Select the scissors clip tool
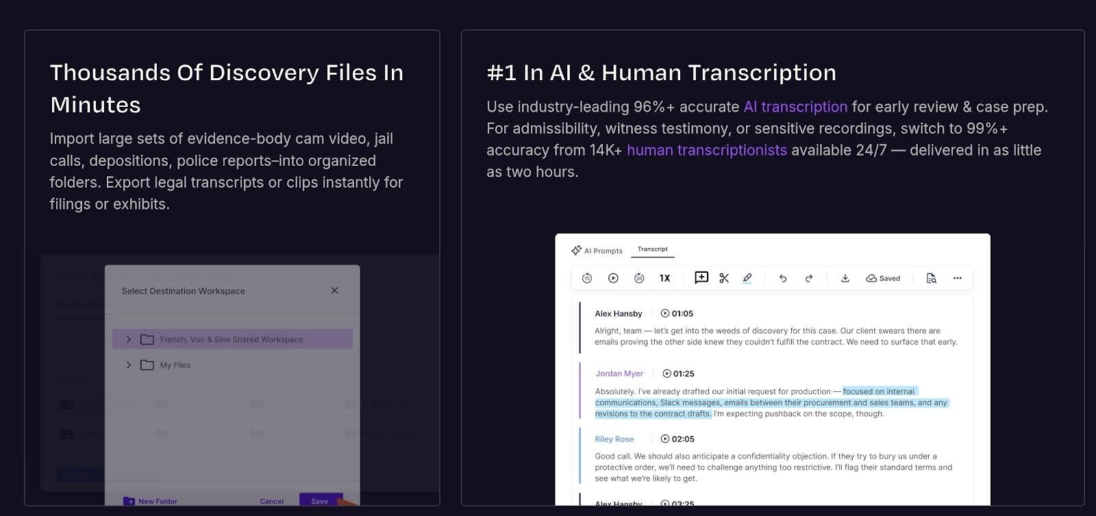1096x516 pixels. point(724,278)
